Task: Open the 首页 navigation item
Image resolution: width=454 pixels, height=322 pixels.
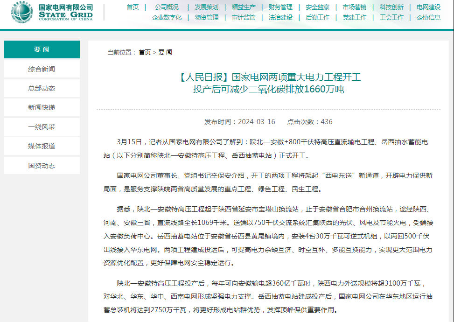Action: (x=133, y=7)
